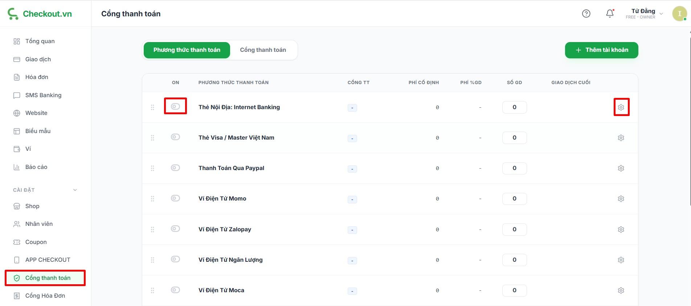
Task: Open SMS Banking in the sidebar
Action: [43, 95]
